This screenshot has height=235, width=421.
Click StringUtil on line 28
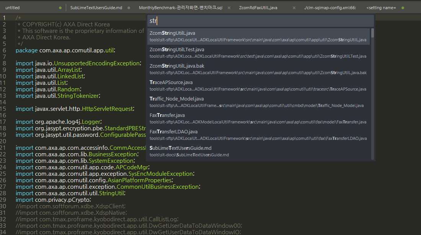coord(111,193)
